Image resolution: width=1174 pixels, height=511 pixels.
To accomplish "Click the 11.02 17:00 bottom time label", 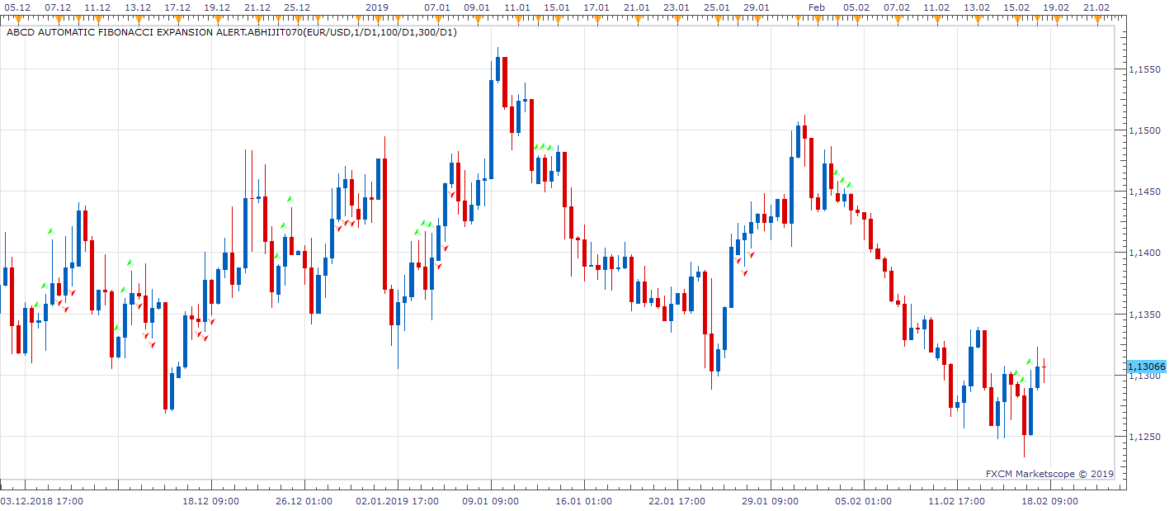I will [x=956, y=501].
